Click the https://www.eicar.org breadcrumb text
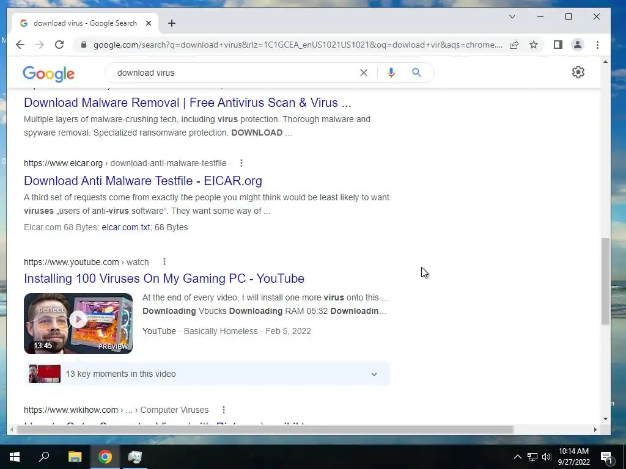Viewport: 626px width, 469px height. click(63, 163)
